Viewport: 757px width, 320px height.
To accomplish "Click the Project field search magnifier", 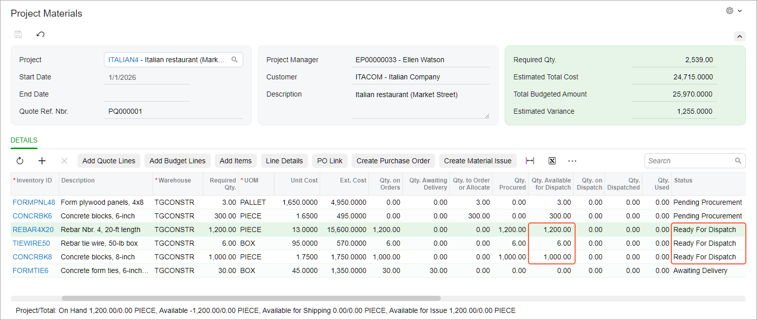I will (x=235, y=60).
